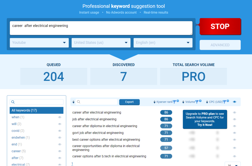The height and width of the screenshot is (166, 252).
Task: Open the English (en) language dropdown
Action: pyautogui.click(x=163, y=43)
